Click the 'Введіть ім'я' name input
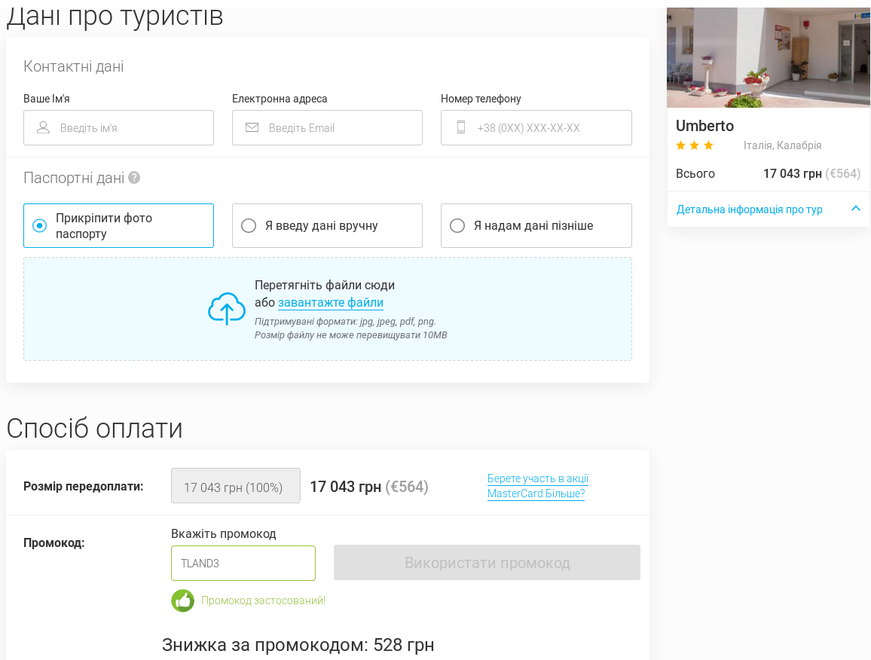Image resolution: width=871 pixels, height=660 pixels. click(x=128, y=127)
